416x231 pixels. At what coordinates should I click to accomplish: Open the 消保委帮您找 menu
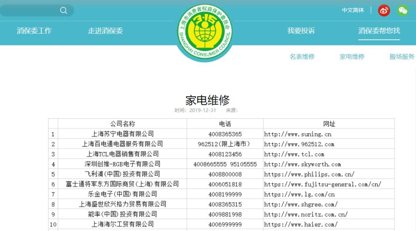379,30
